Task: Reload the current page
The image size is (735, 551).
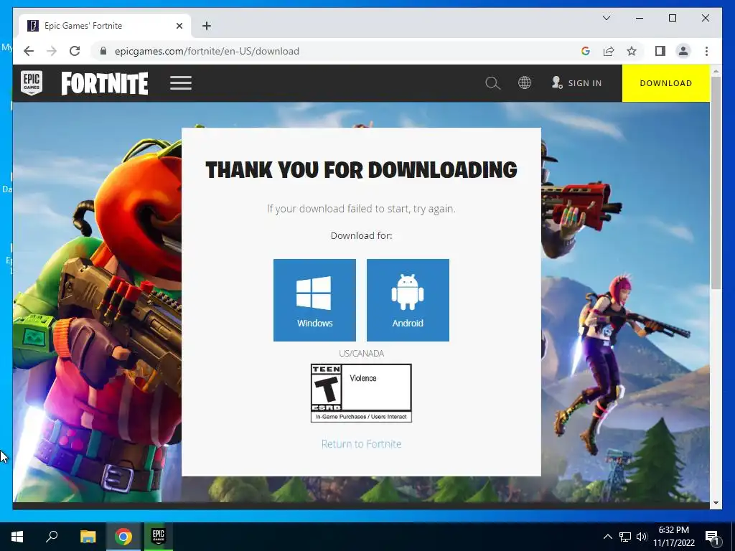Action: click(75, 51)
